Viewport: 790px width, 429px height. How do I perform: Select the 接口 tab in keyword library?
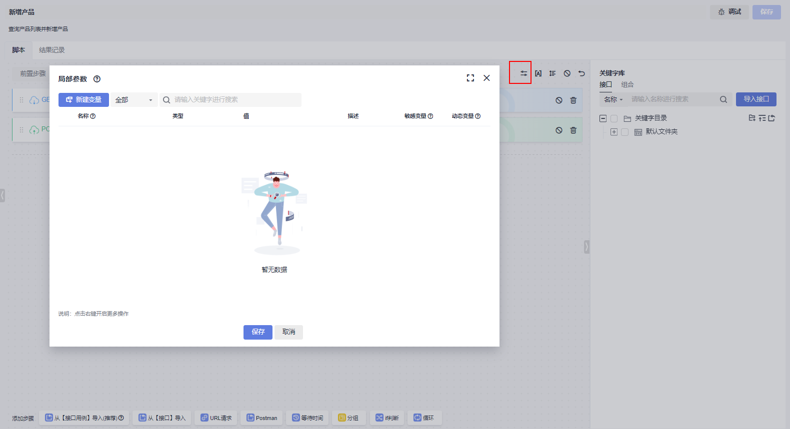click(x=605, y=84)
